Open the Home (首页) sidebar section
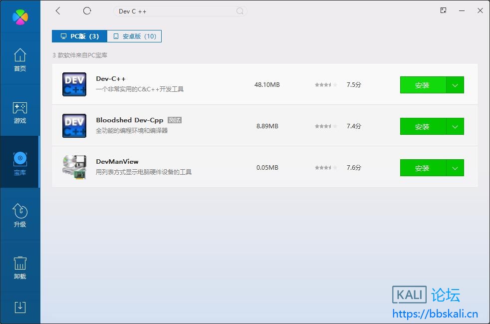Viewport: 490px width, 324px height. 20,60
